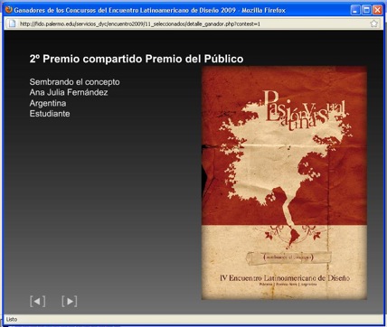Select the 'Sembrando el concepto' title text
Image resolution: width=387 pixels, height=327 pixels.
pyautogui.click(x=74, y=82)
